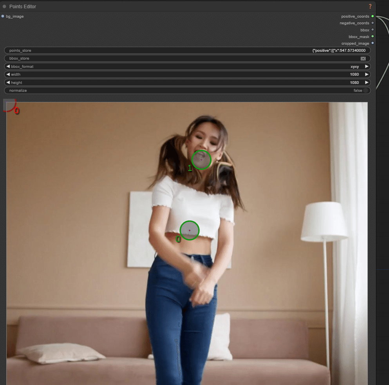The width and height of the screenshot is (389, 385).
Task: Click the negative_coords output connector
Action: coord(373,23)
